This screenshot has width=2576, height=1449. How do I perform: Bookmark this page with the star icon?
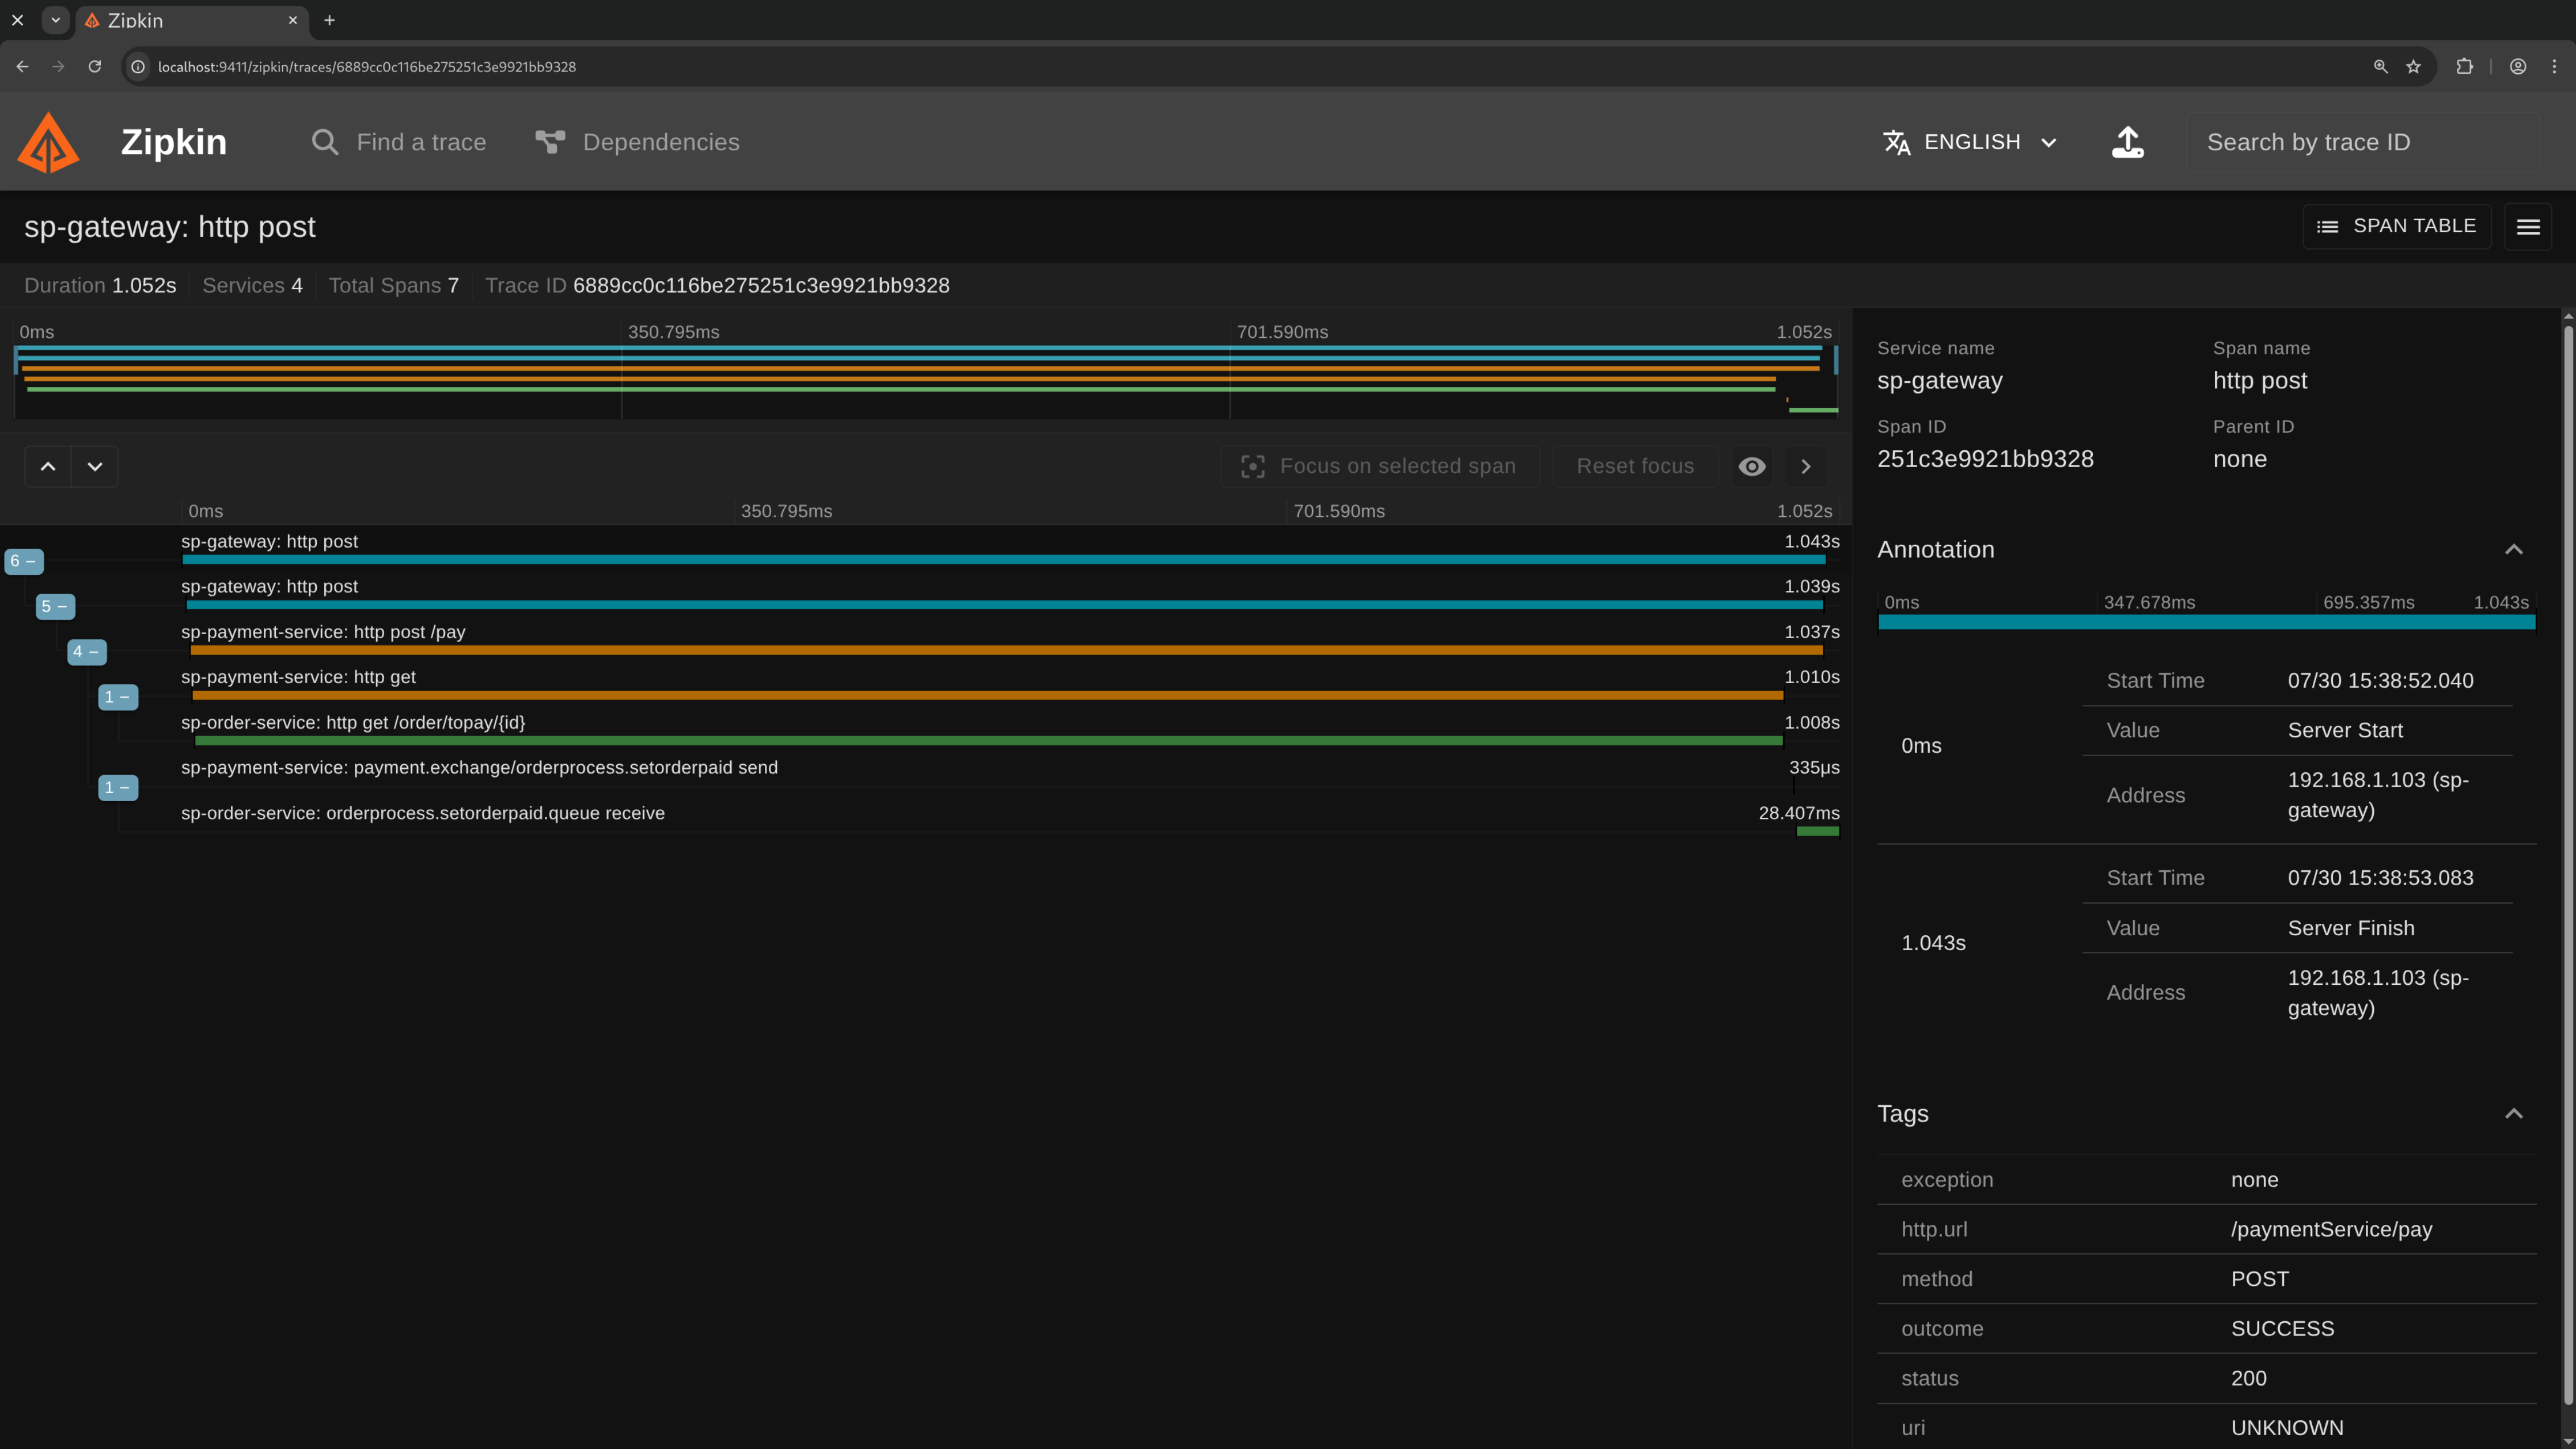click(2413, 67)
